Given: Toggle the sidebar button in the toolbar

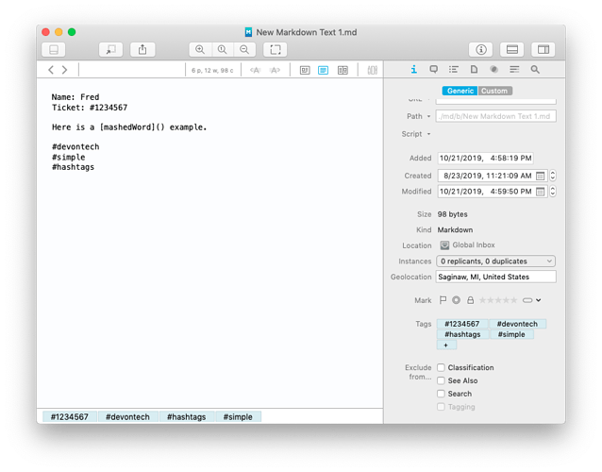Looking at the screenshot, I should coord(54,49).
